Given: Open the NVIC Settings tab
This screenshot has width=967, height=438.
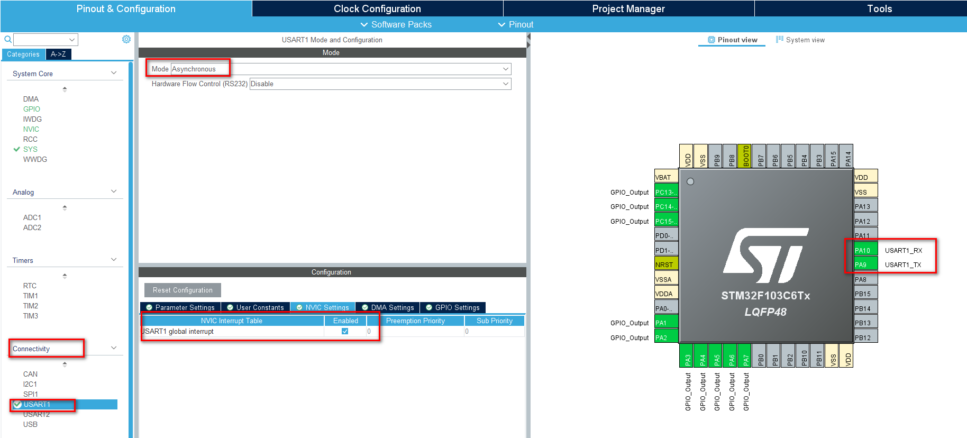Looking at the screenshot, I should 323,307.
